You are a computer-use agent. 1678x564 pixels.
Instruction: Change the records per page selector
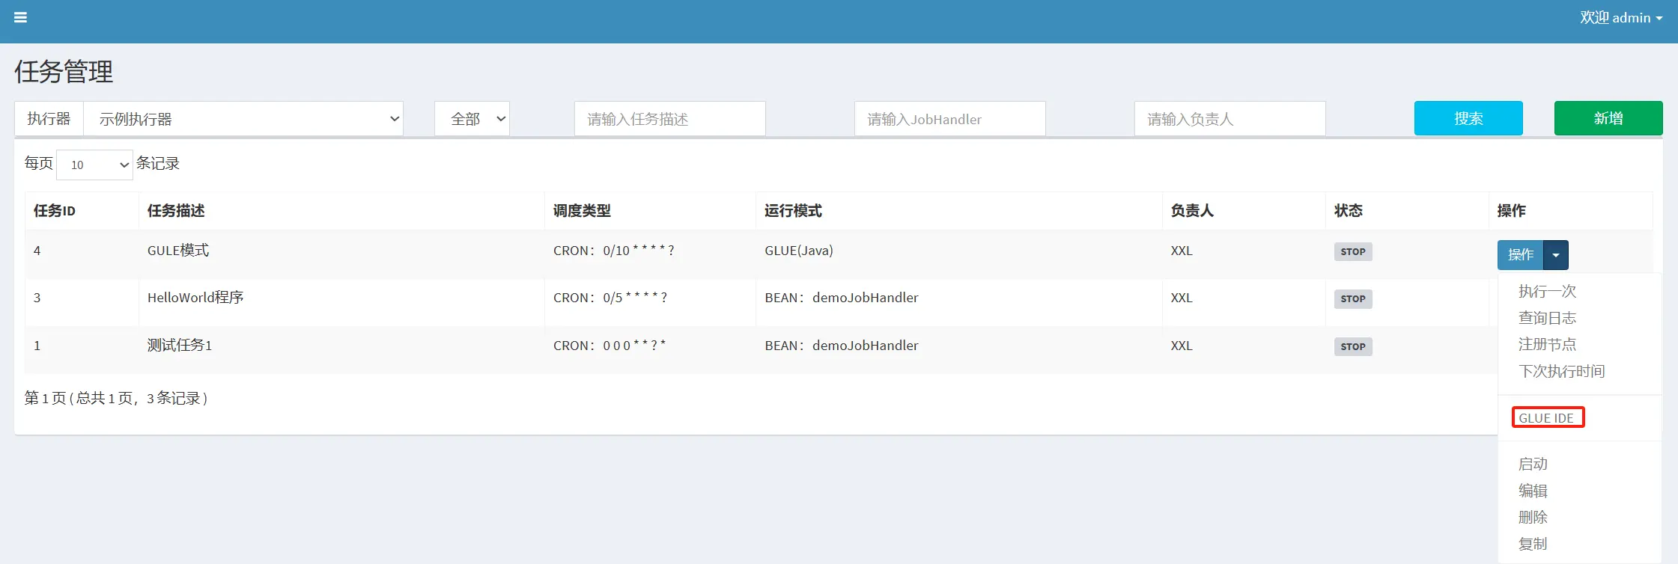[94, 165]
